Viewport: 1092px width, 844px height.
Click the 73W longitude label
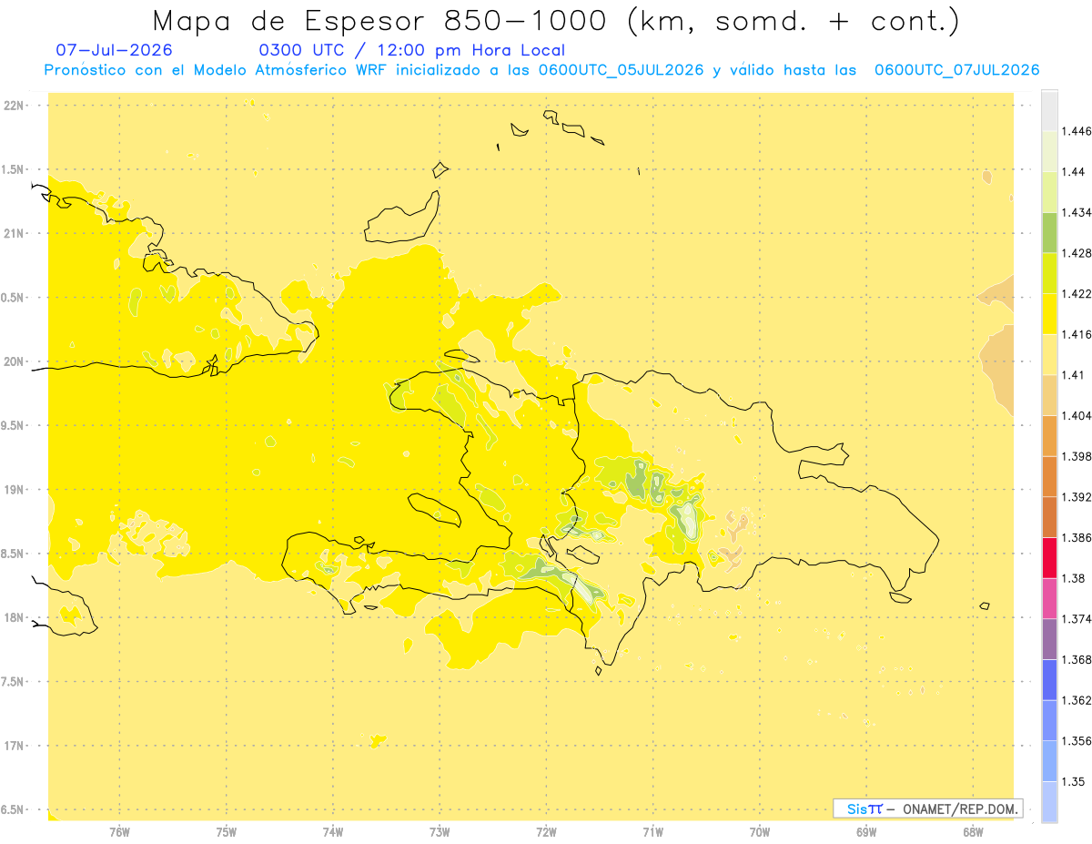440,832
